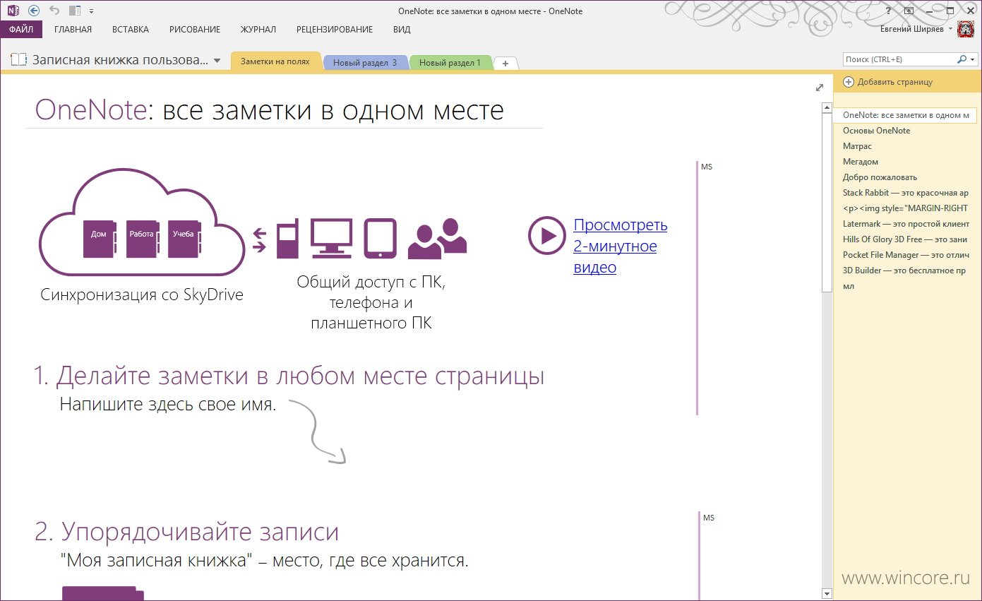982x601 pixels.
Task: Open the Customize Quick Access Toolbar arrow
Action: 91,11
